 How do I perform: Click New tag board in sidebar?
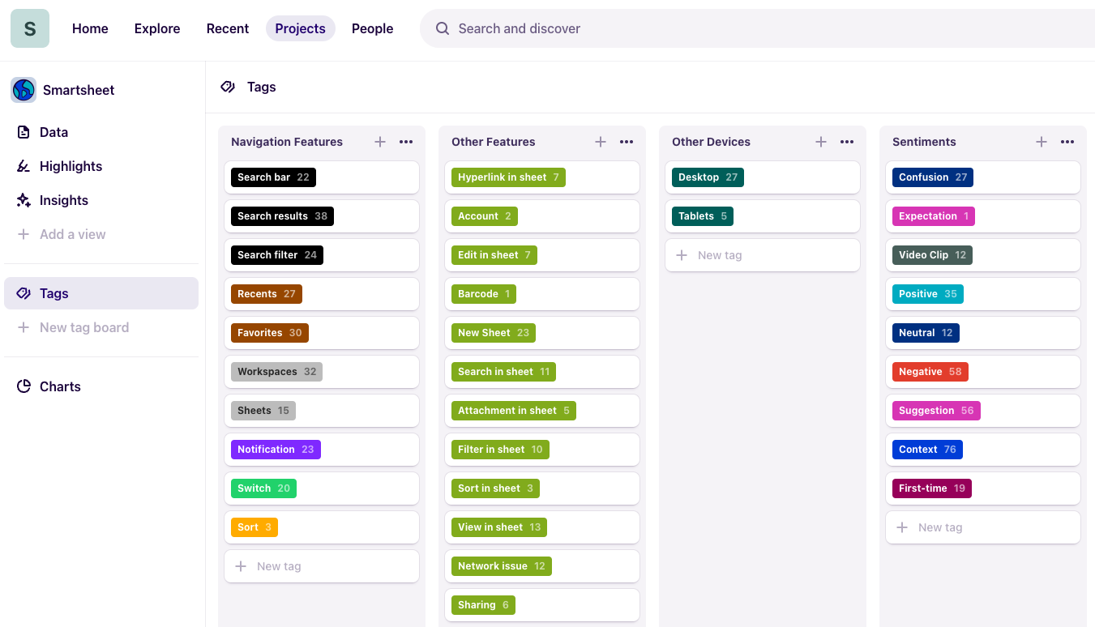click(x=101, y=327)
